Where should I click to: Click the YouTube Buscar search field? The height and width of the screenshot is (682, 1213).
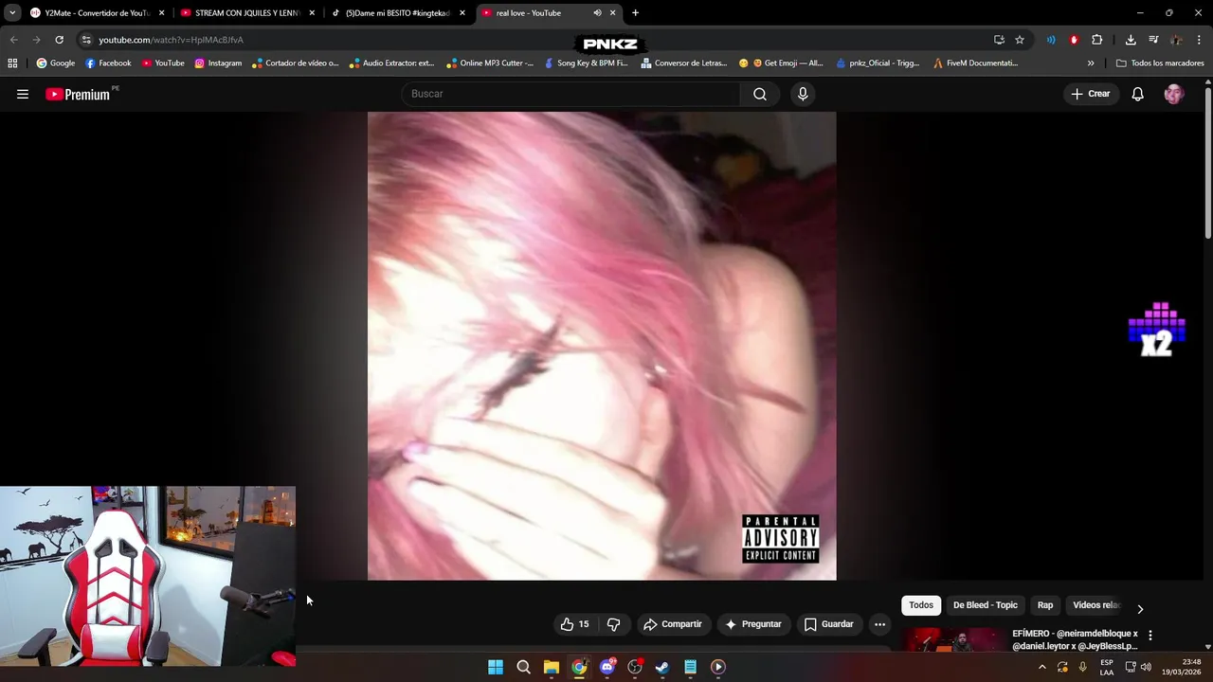click(571, 94)
